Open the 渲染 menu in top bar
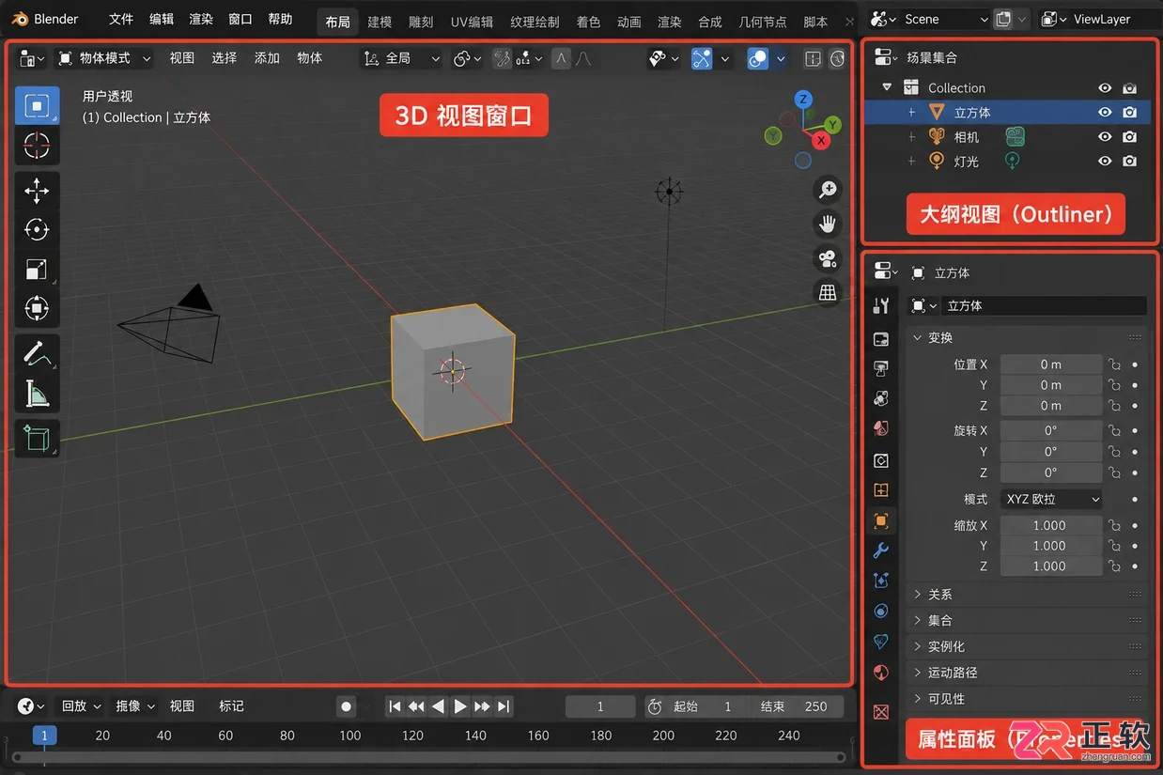The height and width of the screenshot is (775, 1163). pyautogui.click(x=201, y=20)
